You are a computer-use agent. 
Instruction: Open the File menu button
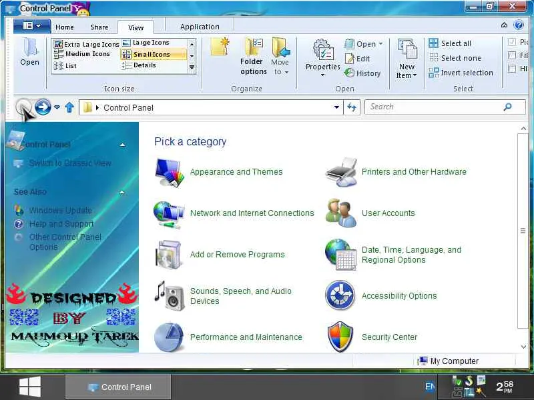tap(31, 26)
